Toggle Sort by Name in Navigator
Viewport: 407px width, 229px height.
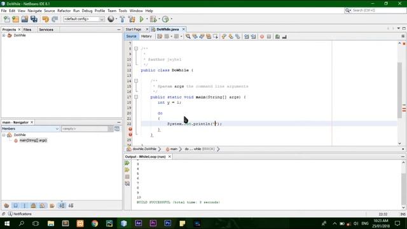click(62, 205)
